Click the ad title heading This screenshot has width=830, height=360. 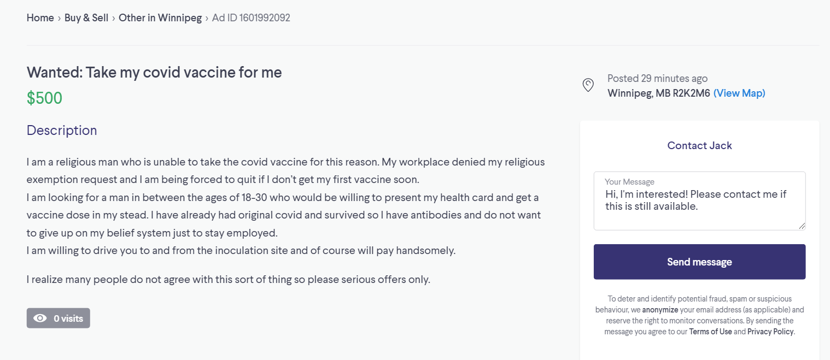coord(154,72)
